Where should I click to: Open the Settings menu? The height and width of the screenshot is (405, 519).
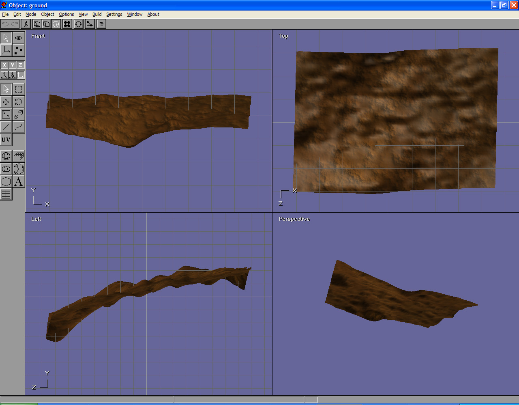114,14
